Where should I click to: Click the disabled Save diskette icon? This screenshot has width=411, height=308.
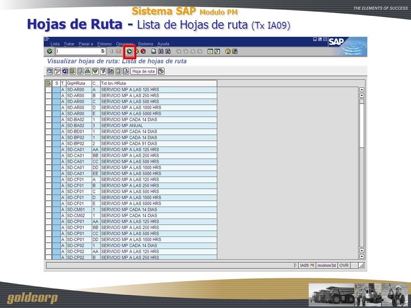pos(119,51)
